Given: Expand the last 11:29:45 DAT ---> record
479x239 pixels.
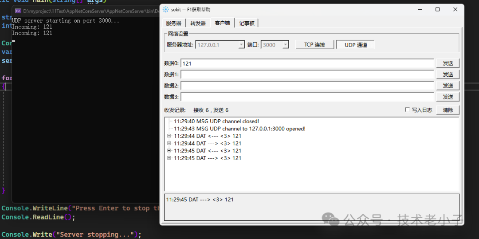Looking at the screenshot, I should [x=169, y=158].
